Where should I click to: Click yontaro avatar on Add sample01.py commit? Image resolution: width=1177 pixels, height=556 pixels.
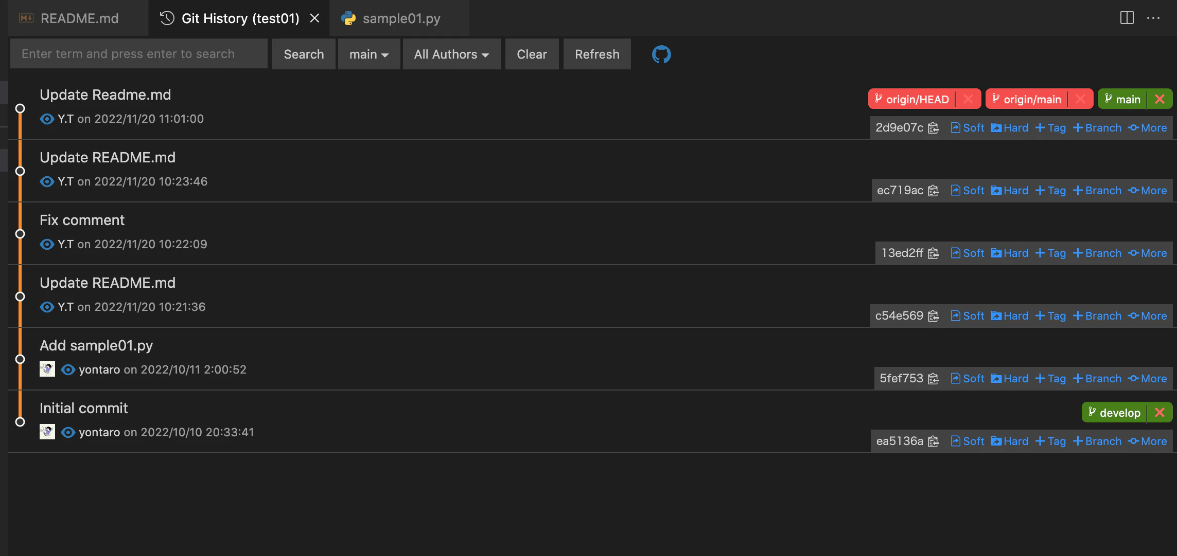pyautogui.click(x=47, y=369)
